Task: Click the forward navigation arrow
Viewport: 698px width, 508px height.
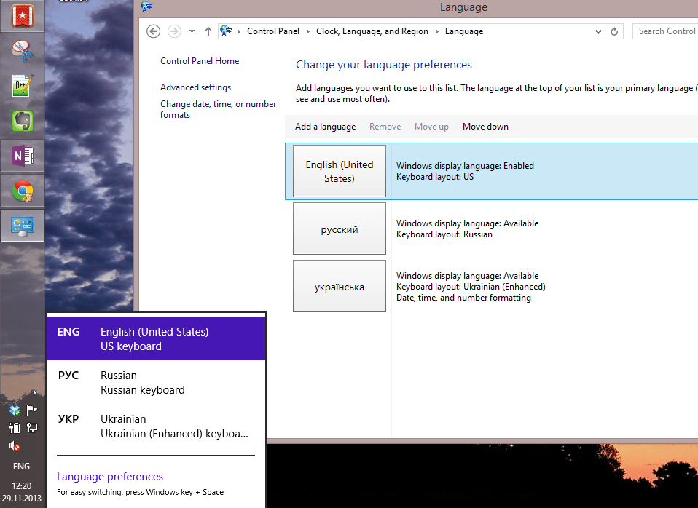Action: 174,31
